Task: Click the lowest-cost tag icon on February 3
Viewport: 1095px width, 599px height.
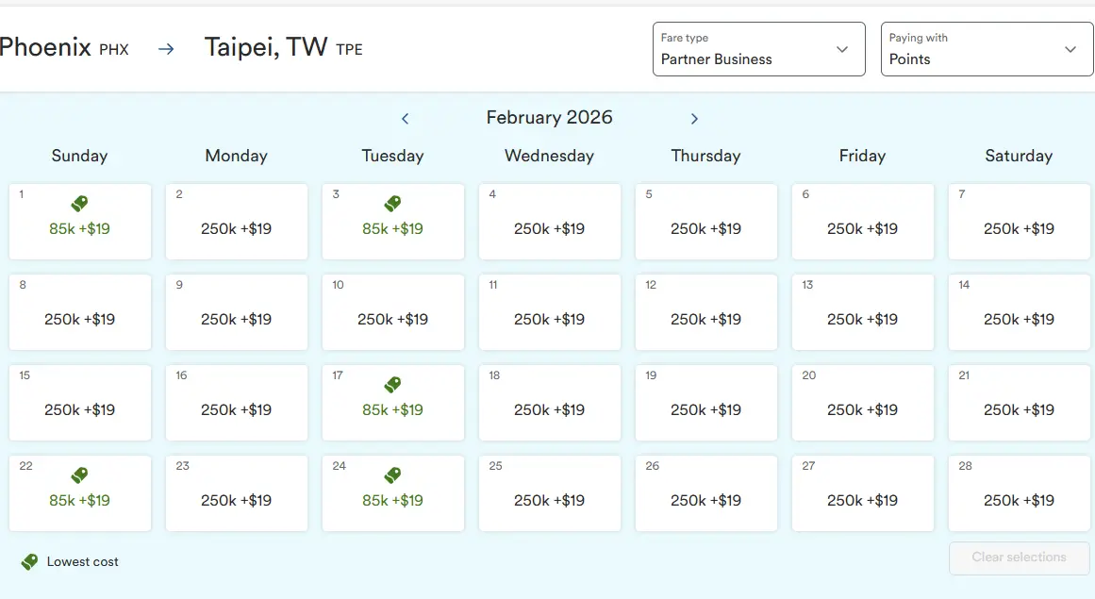Action: point(393,203)
